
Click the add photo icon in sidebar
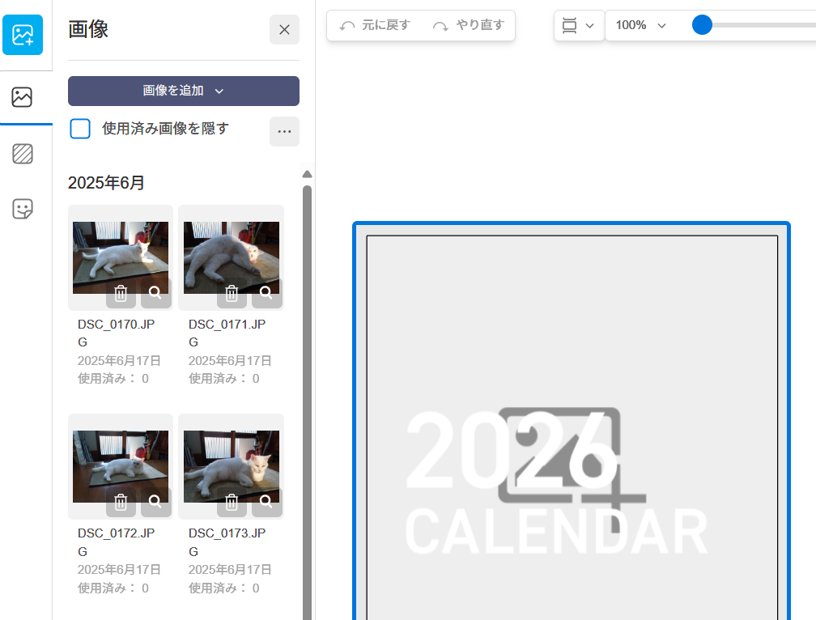pos(23,35)
